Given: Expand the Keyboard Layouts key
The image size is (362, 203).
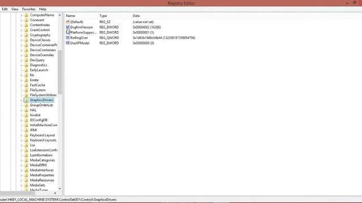Looking at the screenshot, I should coord(21,140).
